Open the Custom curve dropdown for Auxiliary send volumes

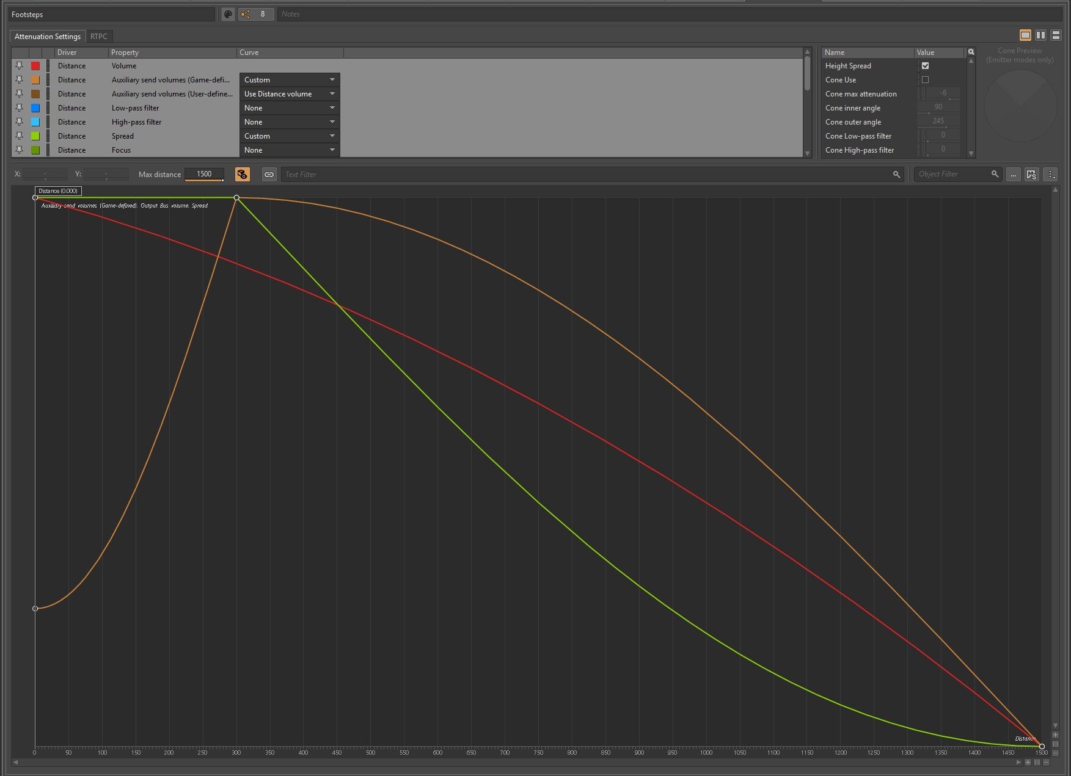(x=288, y=79)
